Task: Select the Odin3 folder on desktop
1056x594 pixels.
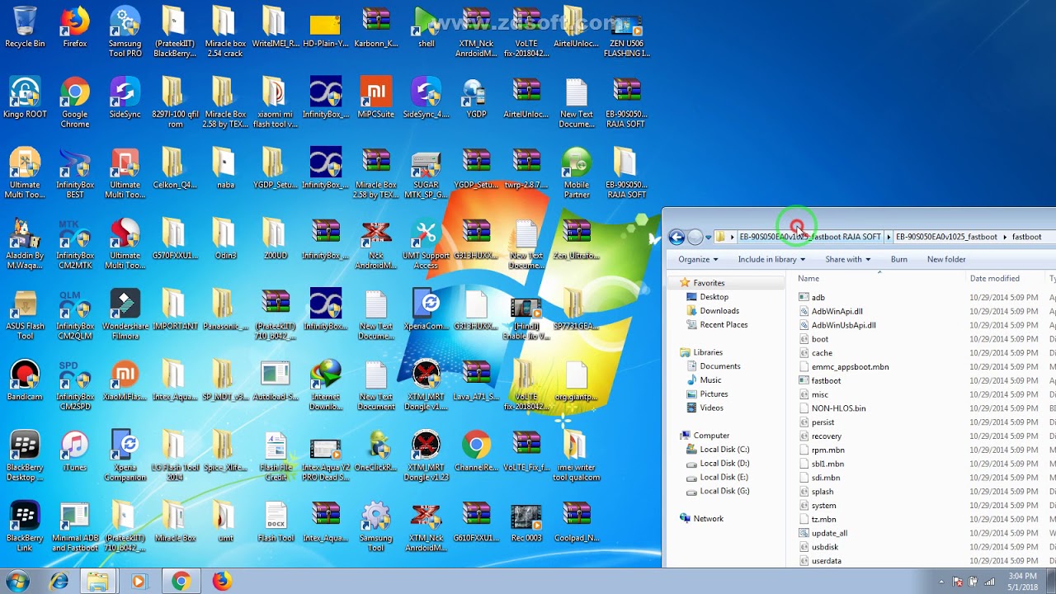Action: click(x=225, y=239)
